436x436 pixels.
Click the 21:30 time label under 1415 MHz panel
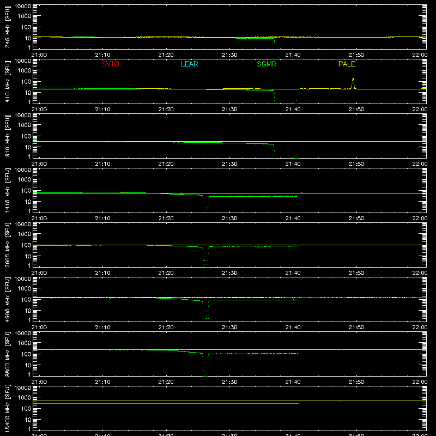pos(229,219)
